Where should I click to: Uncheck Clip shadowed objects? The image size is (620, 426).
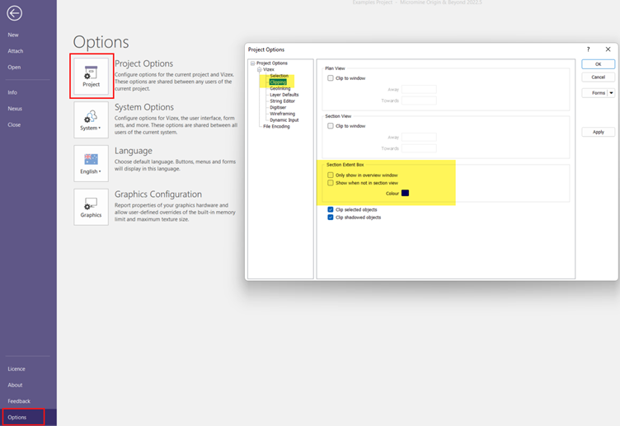pyautogui.click(x=330, y=218)
